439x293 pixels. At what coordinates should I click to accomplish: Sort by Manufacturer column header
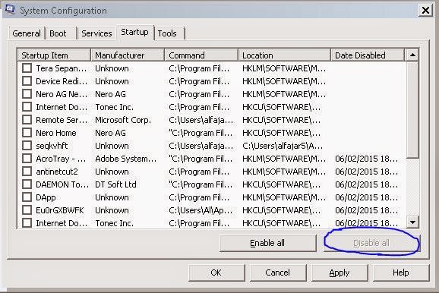click(x=128, y=55)
